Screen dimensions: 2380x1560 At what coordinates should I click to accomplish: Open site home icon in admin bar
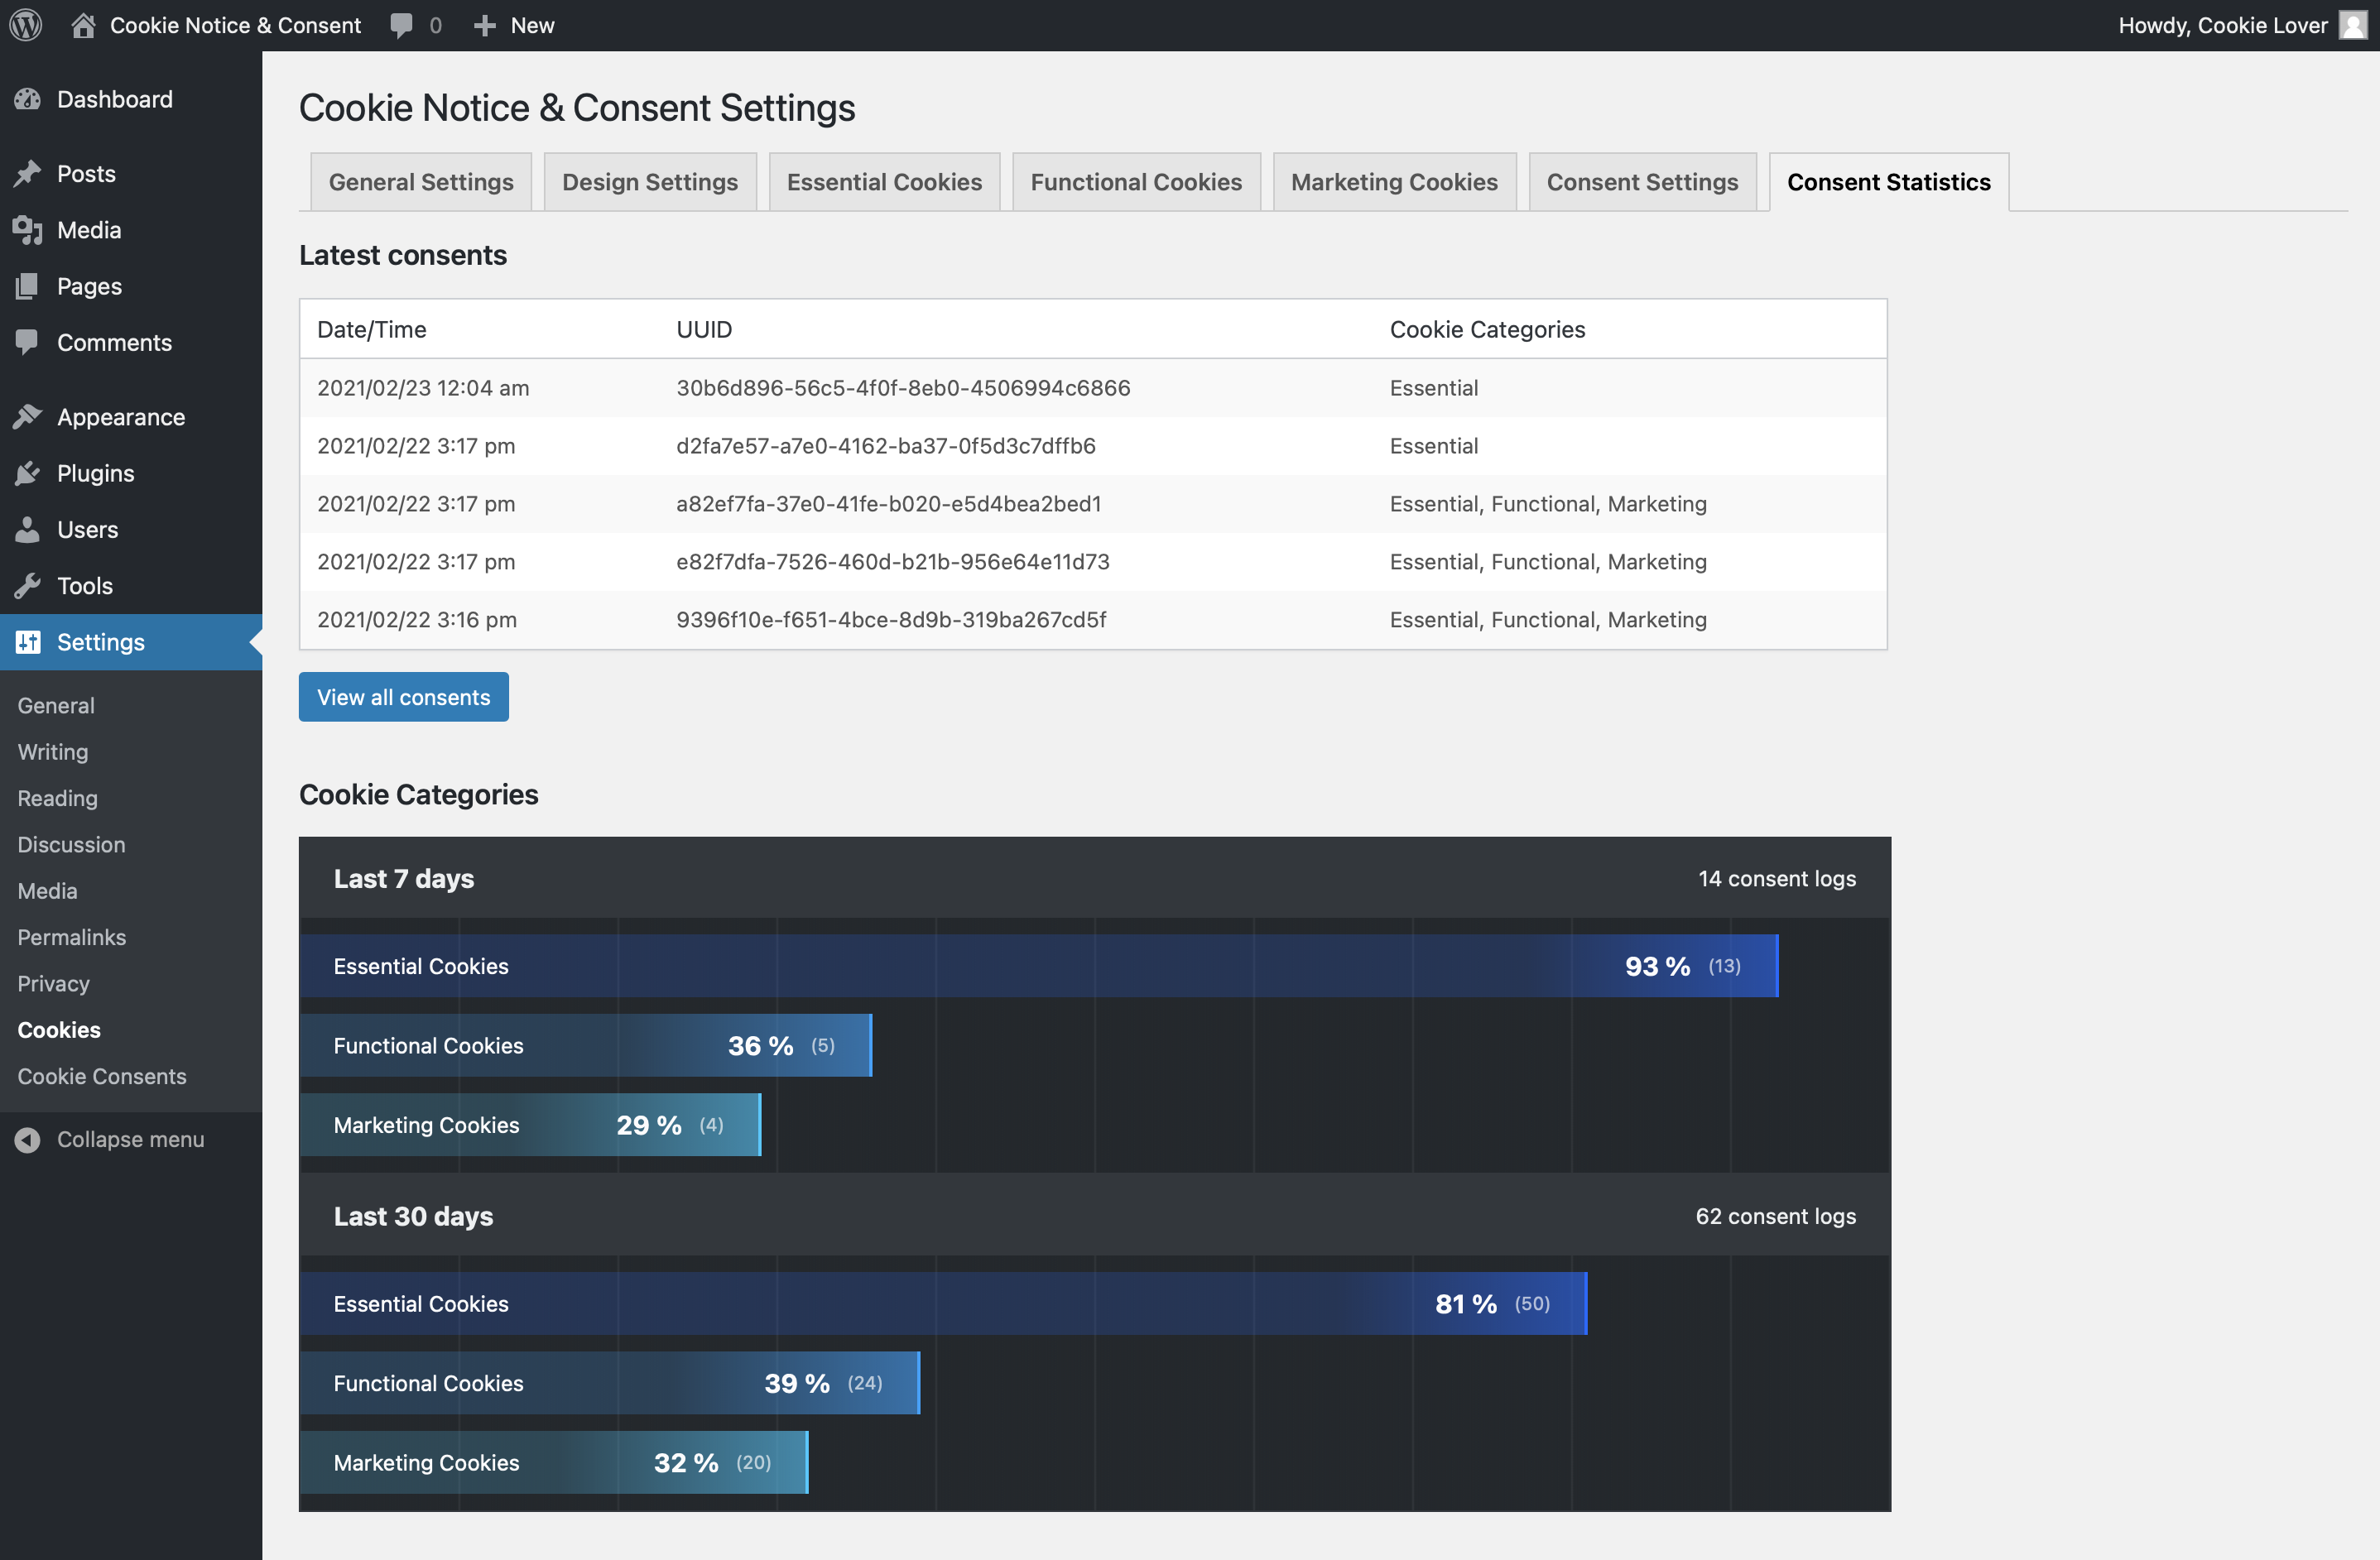[x=83, y=25]
